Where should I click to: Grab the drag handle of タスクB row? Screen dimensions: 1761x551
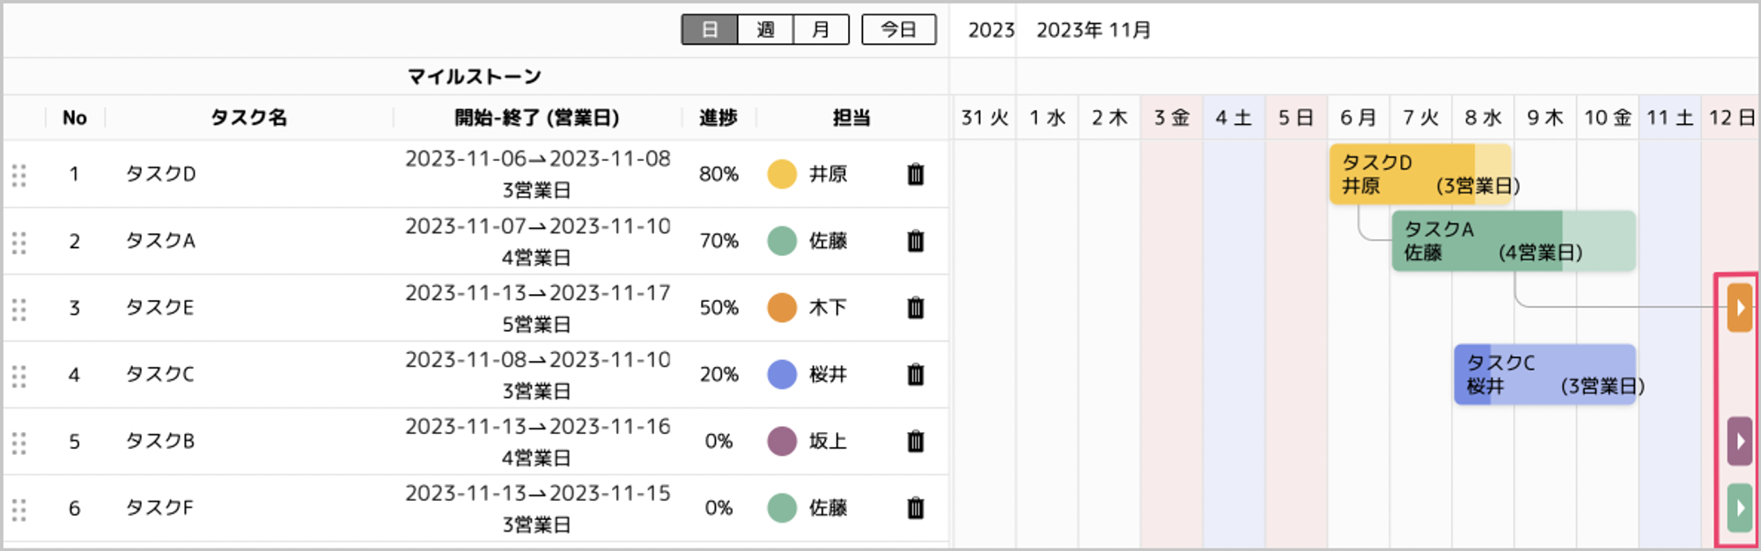pos(19,443)
